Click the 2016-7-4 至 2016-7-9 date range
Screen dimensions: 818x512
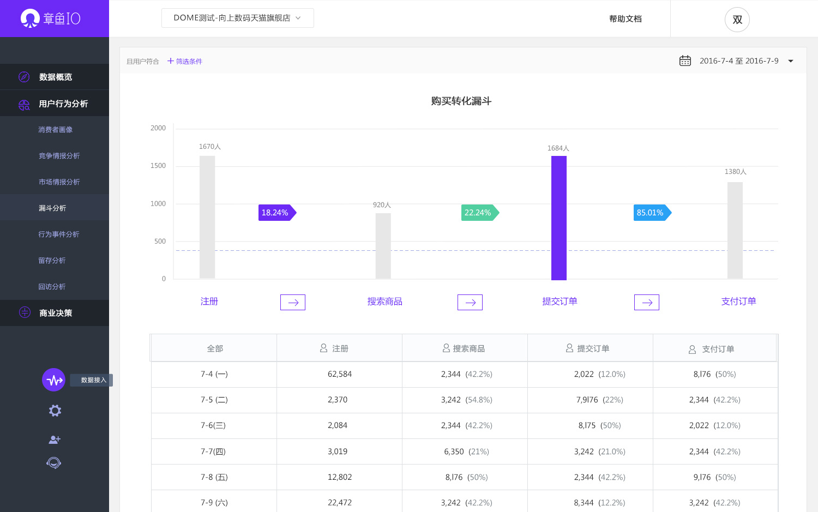click(x=739, y=61)
